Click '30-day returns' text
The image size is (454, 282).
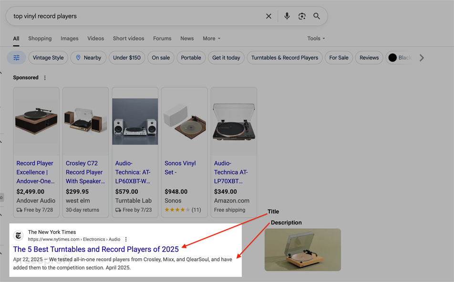83,210
